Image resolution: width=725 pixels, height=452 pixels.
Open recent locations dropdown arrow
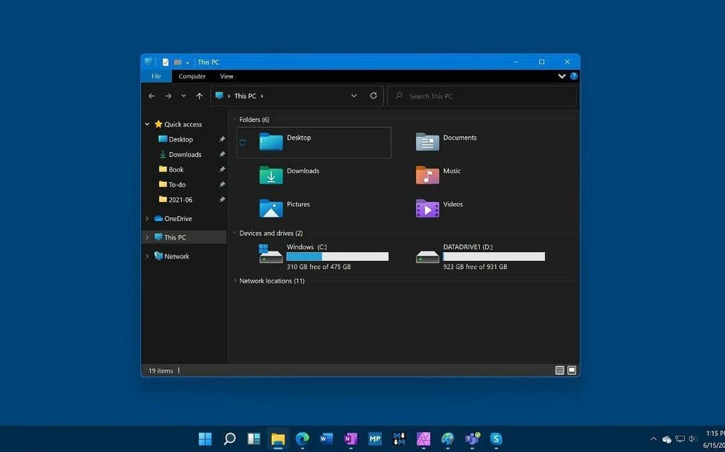pos(183,96)
